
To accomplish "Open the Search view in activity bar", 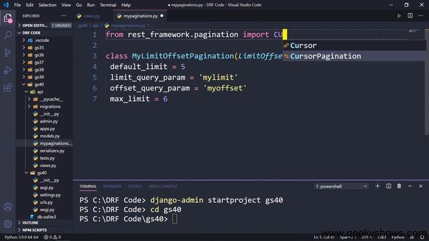I will 8,35.
